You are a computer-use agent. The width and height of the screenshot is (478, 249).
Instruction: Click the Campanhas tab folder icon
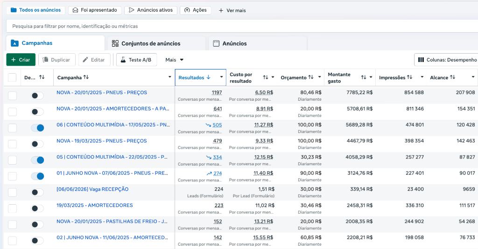pos(14,43)
